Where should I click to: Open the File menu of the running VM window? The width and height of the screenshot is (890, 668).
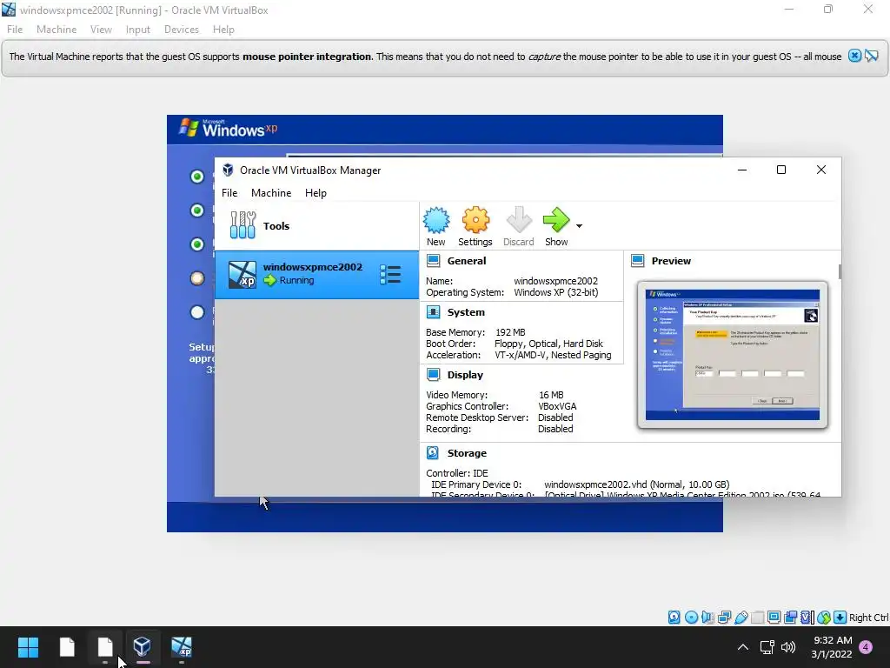click(x=15, y=30)
